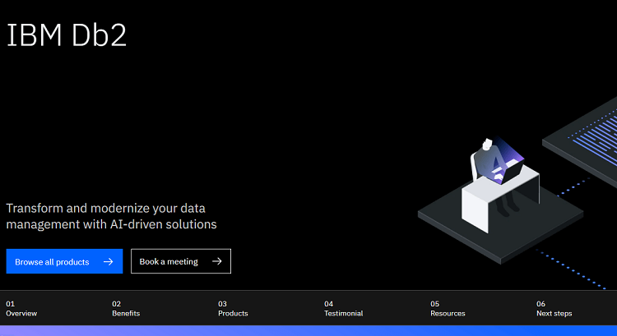Jump to 06 Next steps section
The width and height of the screenshot is (617, 336).
(554, 309)
